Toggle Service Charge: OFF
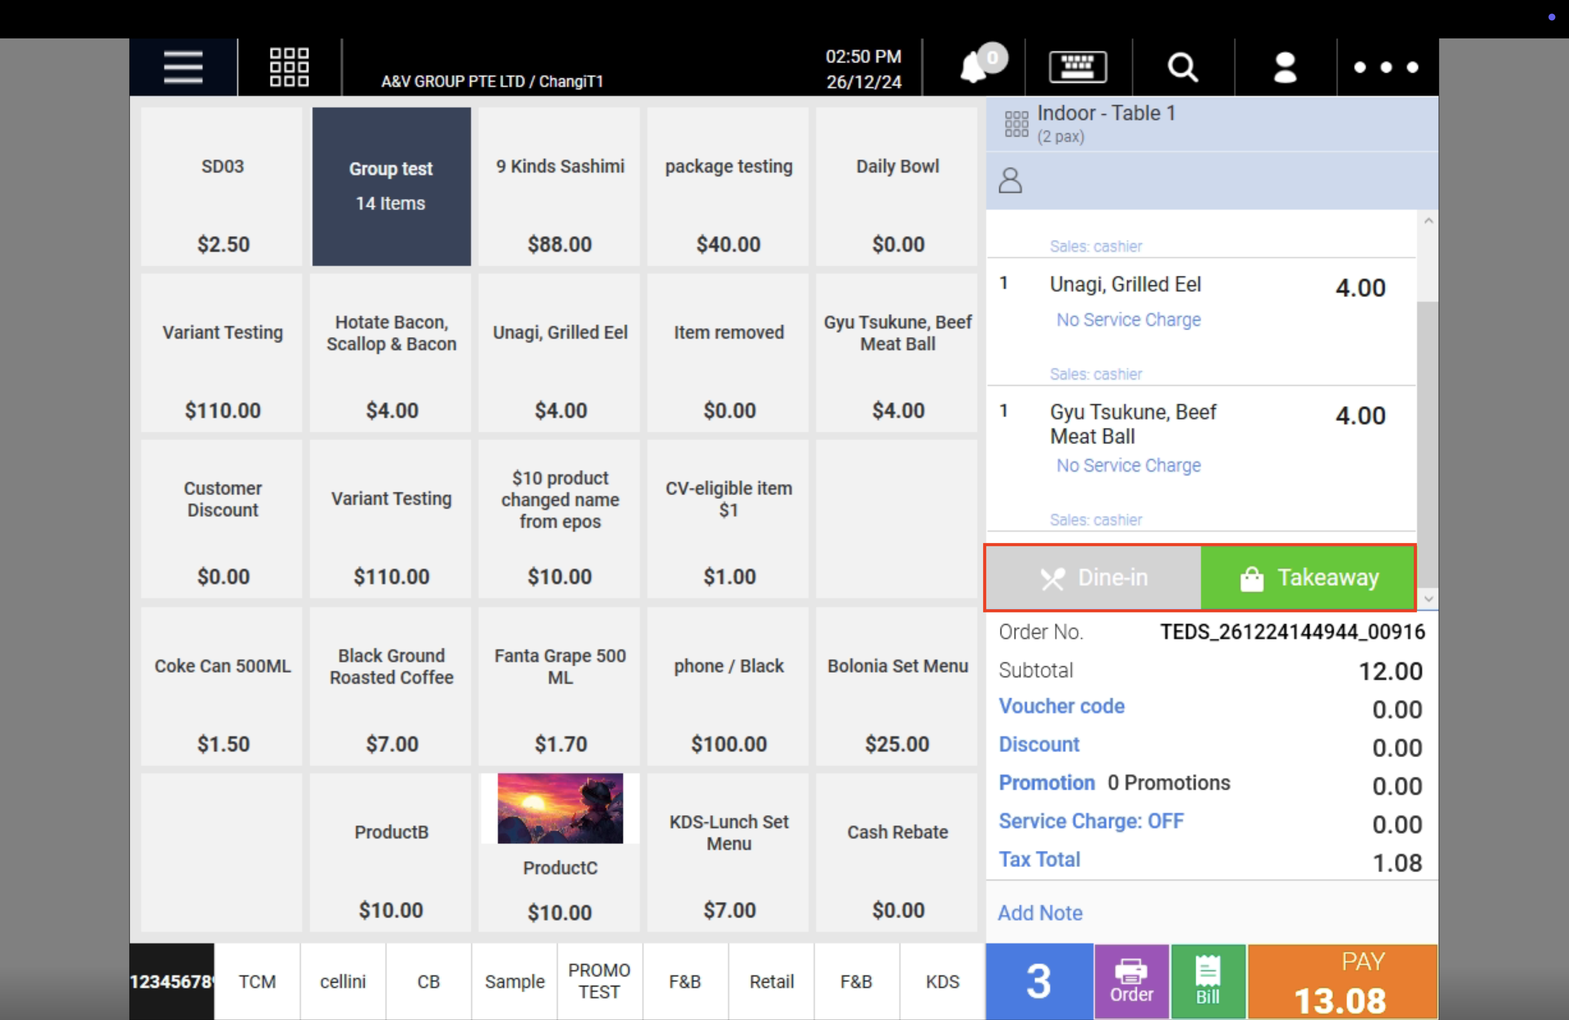The image size is (1569, 1020). (x=1091, y=821)
